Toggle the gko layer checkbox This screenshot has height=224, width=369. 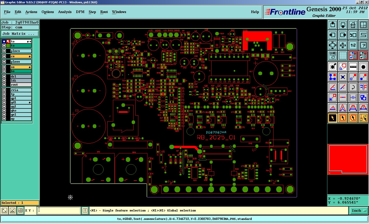(4, 110)
